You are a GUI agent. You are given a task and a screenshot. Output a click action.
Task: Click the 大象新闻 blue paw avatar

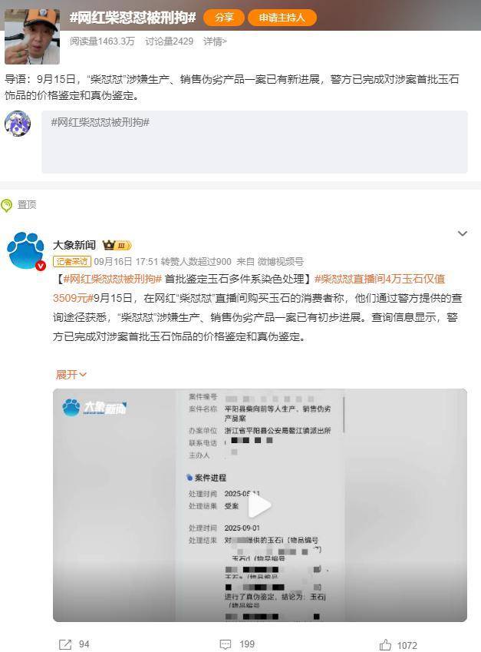coord(26,250)
